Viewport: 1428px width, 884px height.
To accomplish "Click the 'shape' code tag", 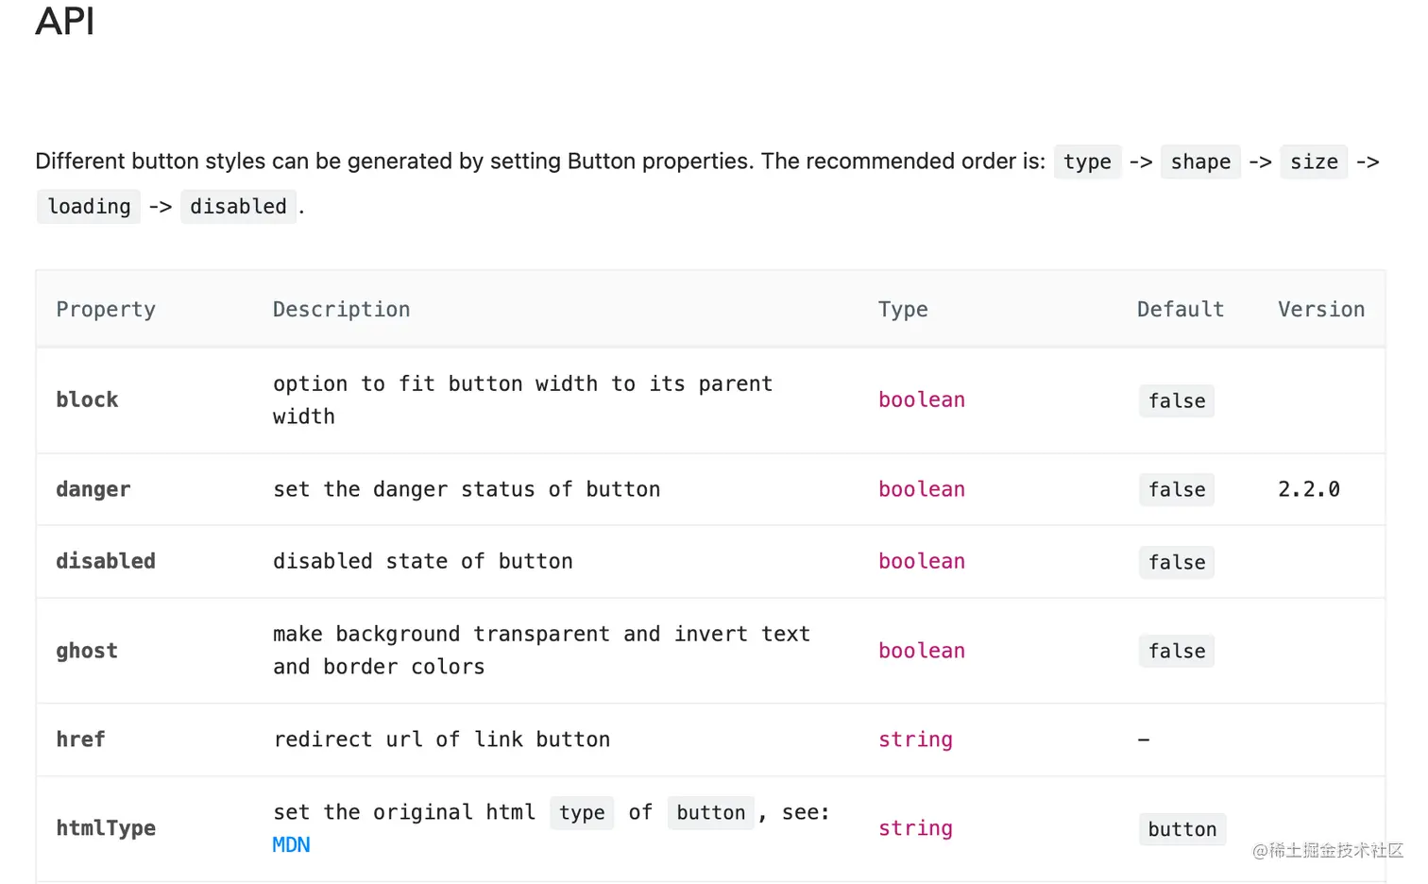I will (1200, 161).
